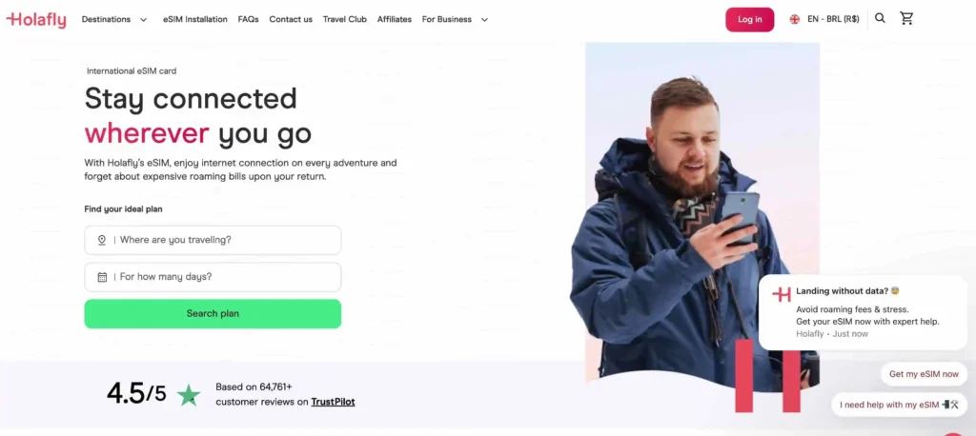The height and width of the screenshot is (436, 976).
Task: Click the Holafly logo
Action: 36,19
